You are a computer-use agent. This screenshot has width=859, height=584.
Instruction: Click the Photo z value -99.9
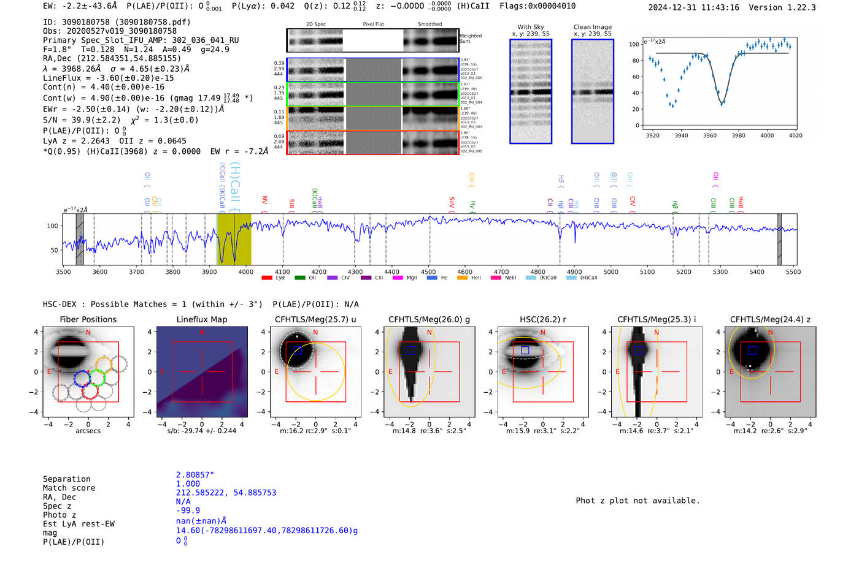click(188, 510)
